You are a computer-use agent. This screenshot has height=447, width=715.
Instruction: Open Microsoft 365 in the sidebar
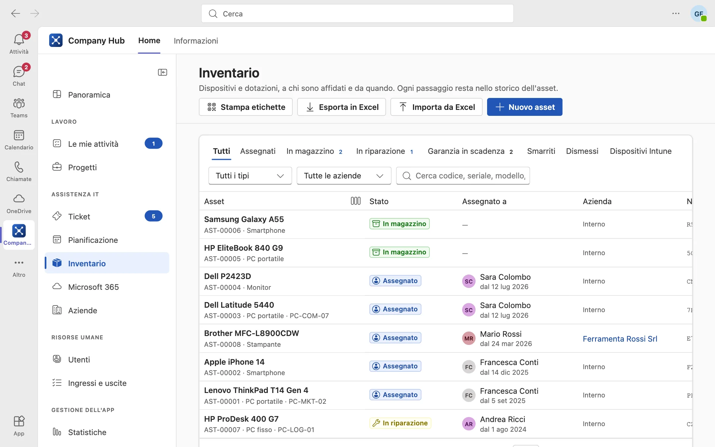(107, 287)
